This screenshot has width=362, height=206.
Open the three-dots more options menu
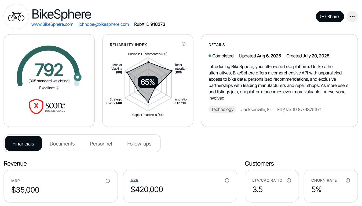(x=352, y=17)
